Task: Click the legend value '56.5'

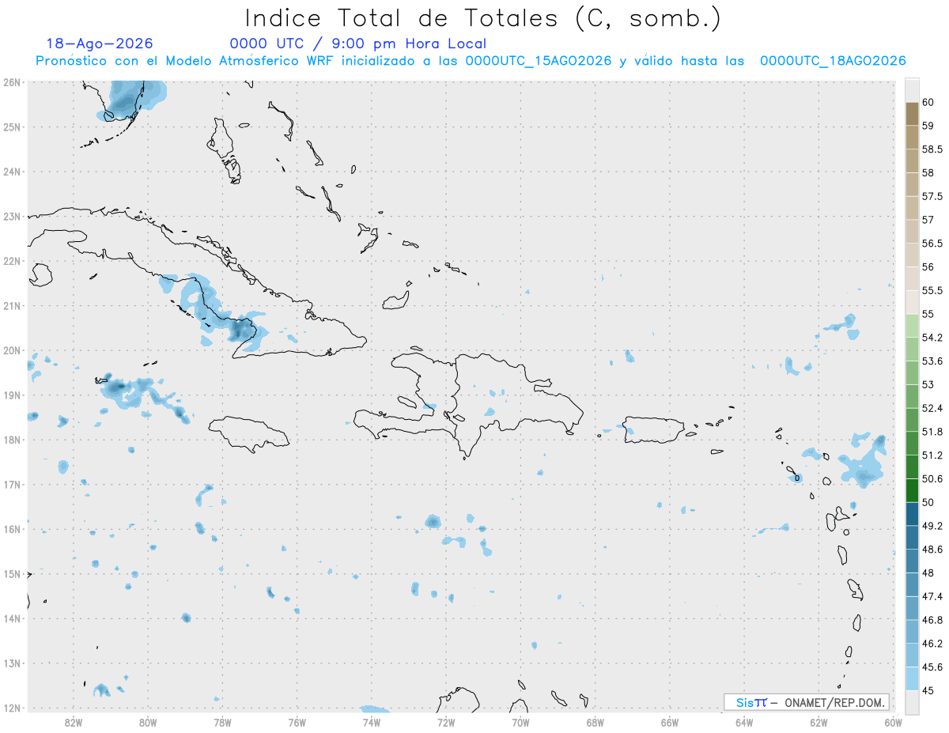Action: click(932, 244)
